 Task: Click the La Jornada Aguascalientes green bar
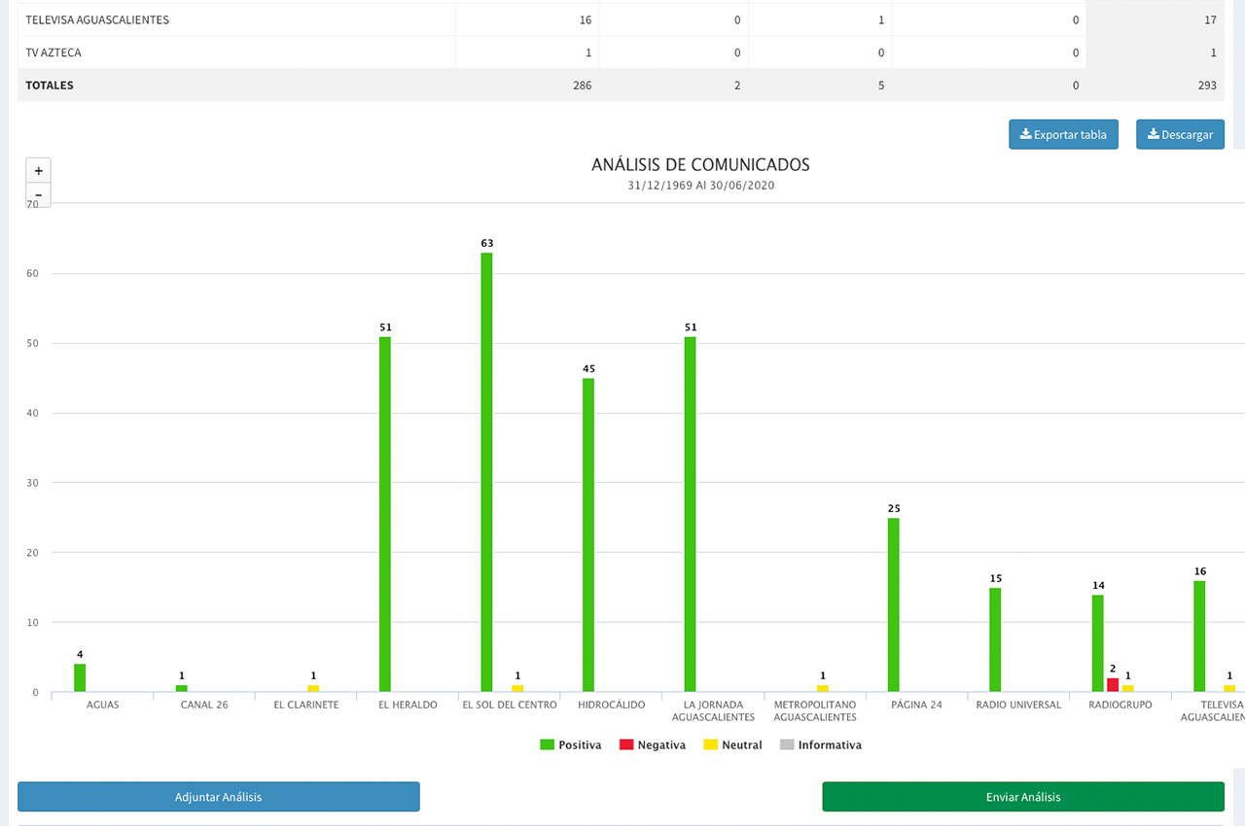click(690, 514)
